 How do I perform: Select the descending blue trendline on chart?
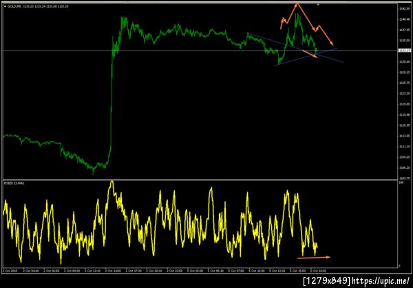pyautogui.click(x=295, y=48)
